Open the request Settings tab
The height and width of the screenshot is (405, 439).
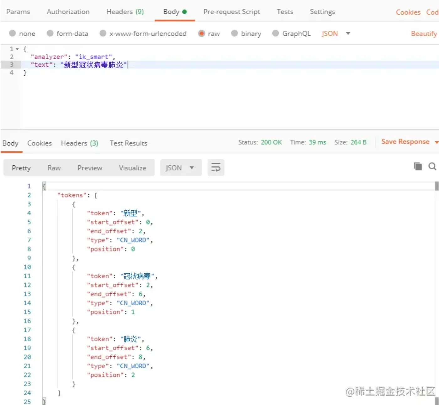[322, 12]
